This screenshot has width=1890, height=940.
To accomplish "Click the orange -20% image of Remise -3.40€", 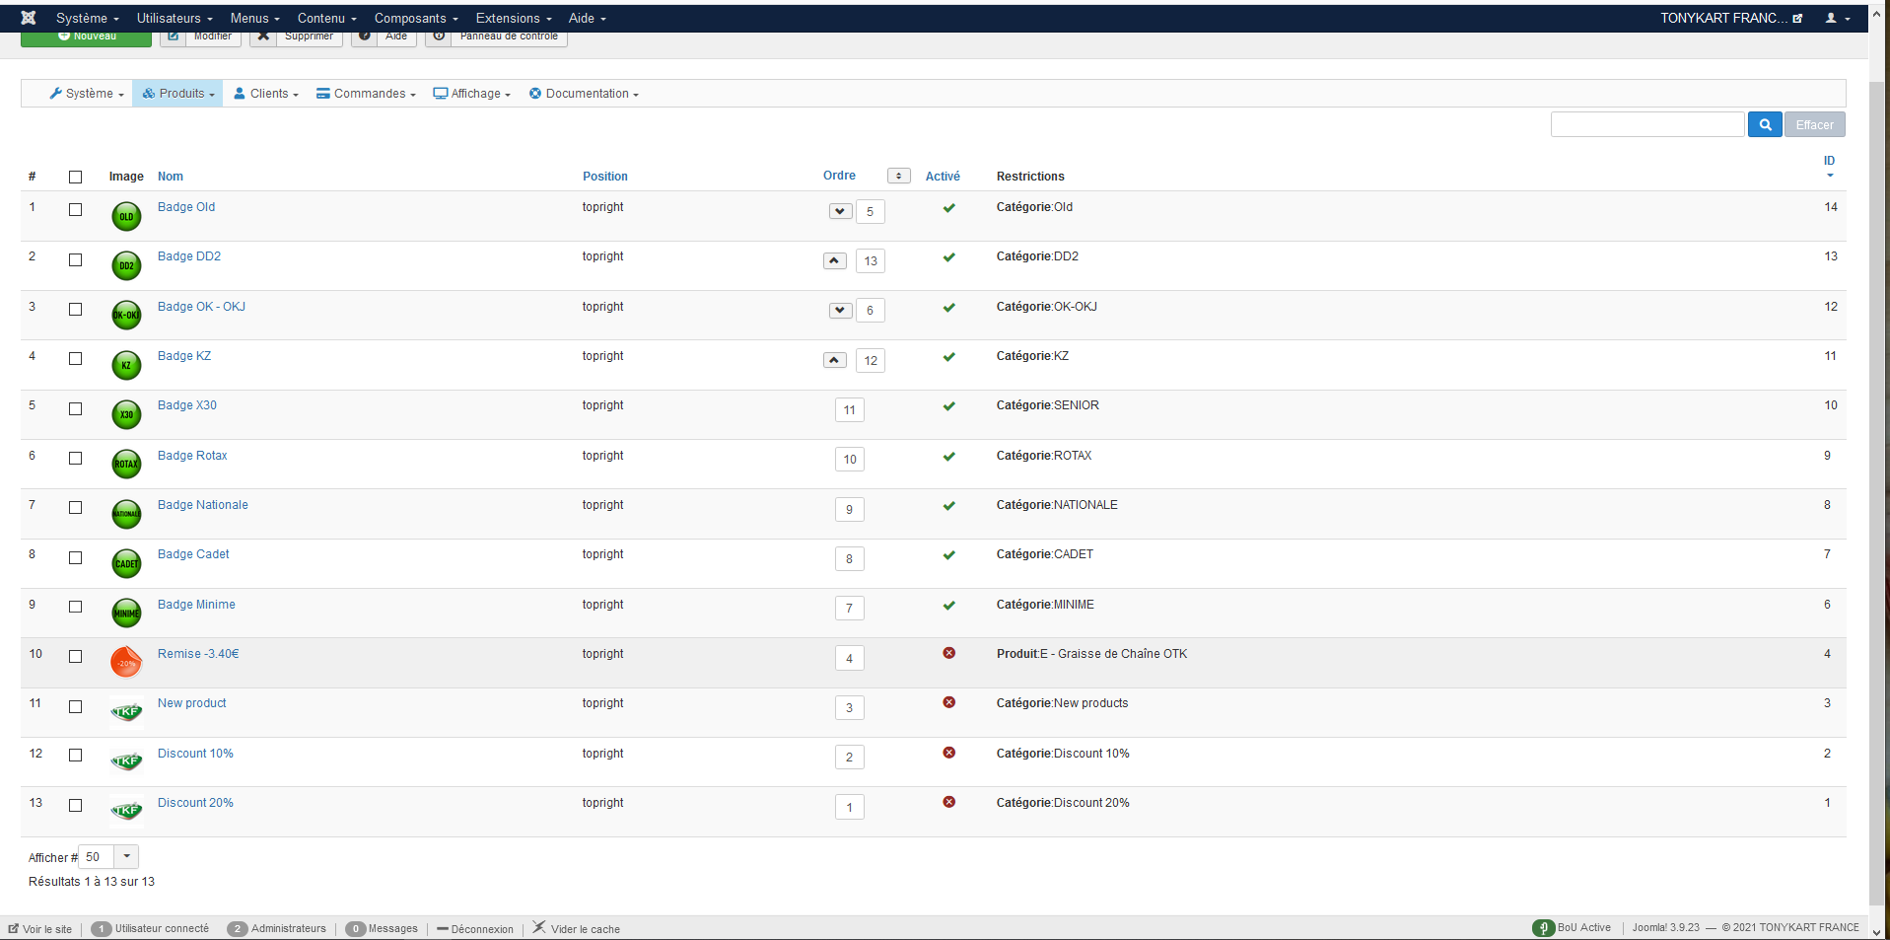I will tap(126, 662).
